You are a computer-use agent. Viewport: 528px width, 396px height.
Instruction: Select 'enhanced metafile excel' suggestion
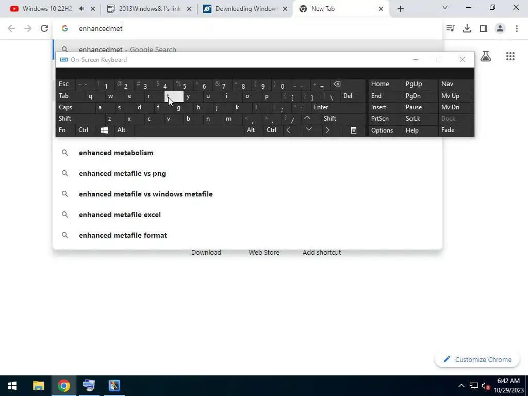[x=247, y=214]
